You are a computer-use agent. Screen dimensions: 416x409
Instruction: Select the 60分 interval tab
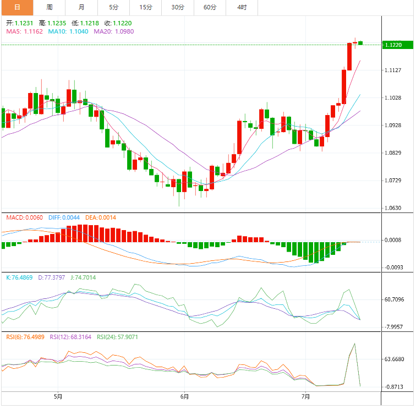[x=210, y=7]
